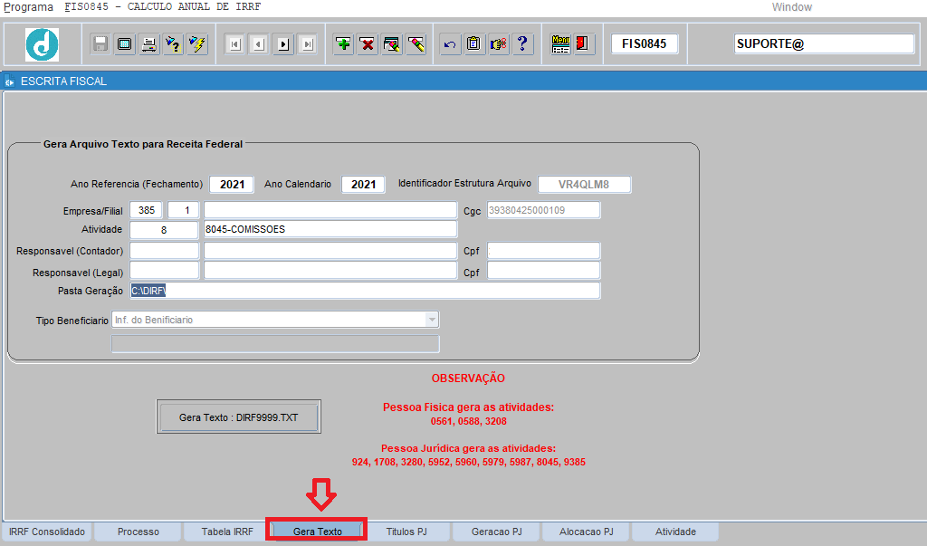The height and width of the screenshot is (546, 927).
Task: Switch to Atividade tab
Action: (675, 532)
